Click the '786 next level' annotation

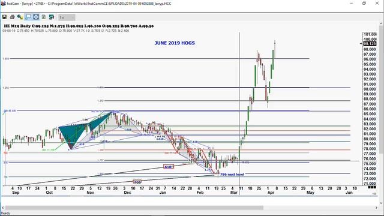click(232, 175)
